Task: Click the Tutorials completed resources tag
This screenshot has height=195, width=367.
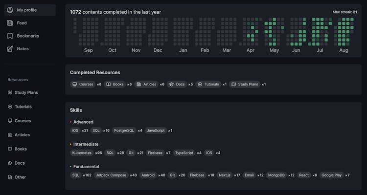Action: [208, 84]
